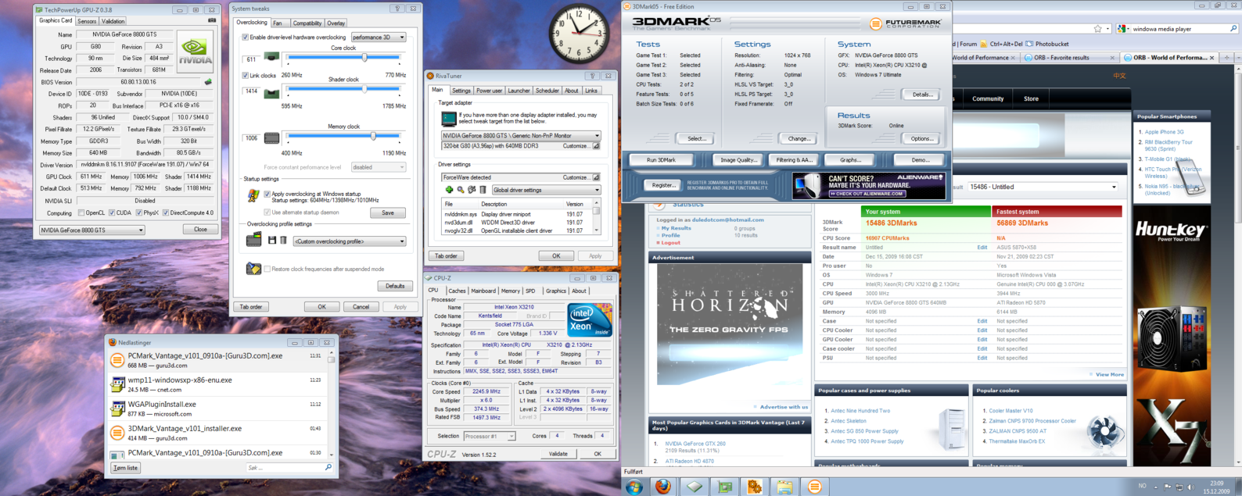The height and width of the screenshot is (496, 1242).
Task: Toggle the PhysX checkbox in GPU-Z
Action: (x=139, y=212)
